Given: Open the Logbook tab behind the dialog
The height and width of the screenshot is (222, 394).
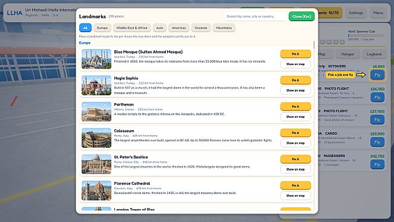Looking at the screenshot, I should click(374, 54).
